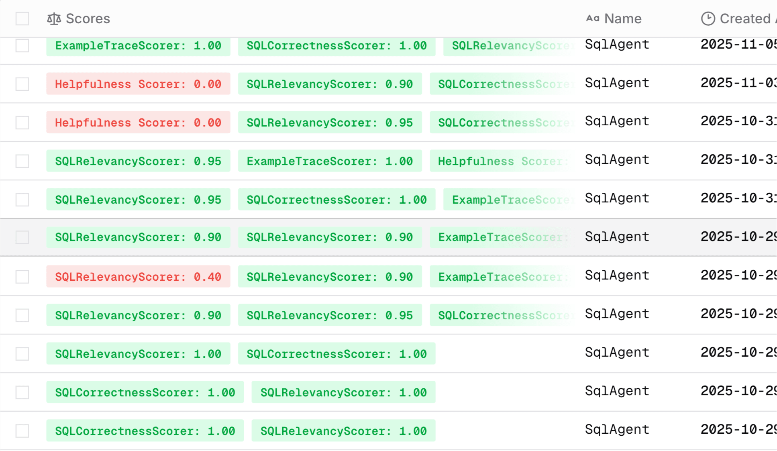Toggle the select-all checkbox in header row

(22, 19)
